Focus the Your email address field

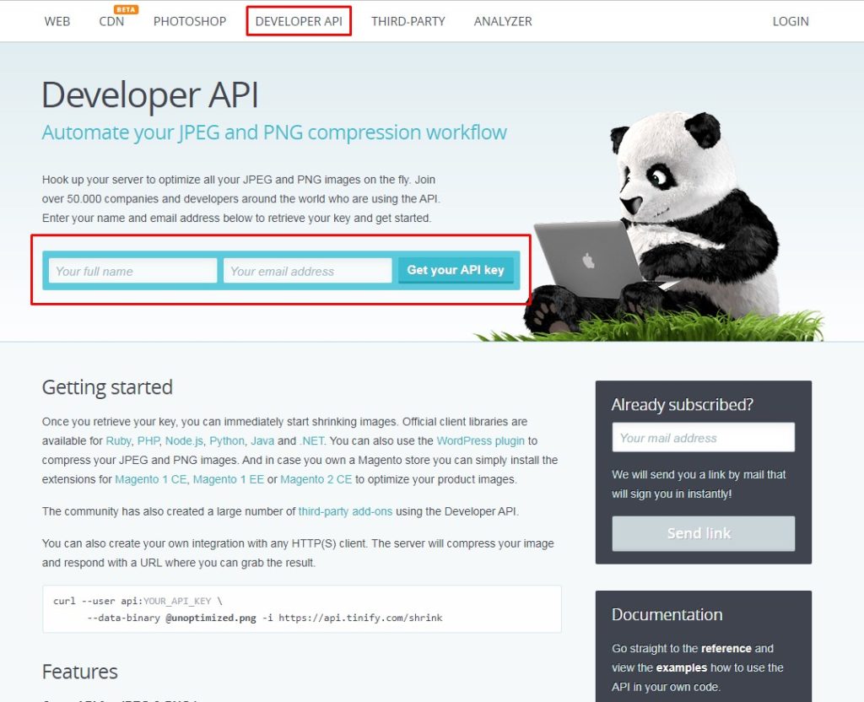(307, 271)
